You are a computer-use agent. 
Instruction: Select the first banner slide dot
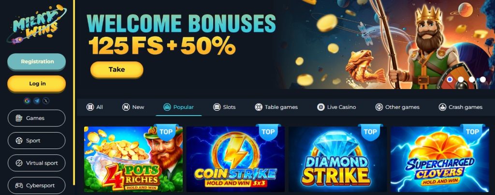pyautogui.click(x=450, y=79)
